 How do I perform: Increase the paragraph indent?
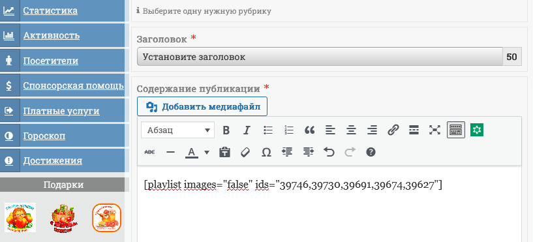click(x=308, y=152)
